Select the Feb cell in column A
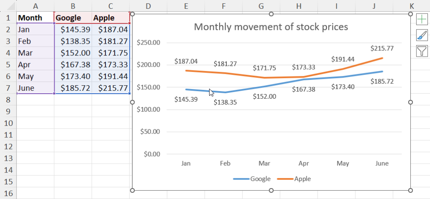 35,41
